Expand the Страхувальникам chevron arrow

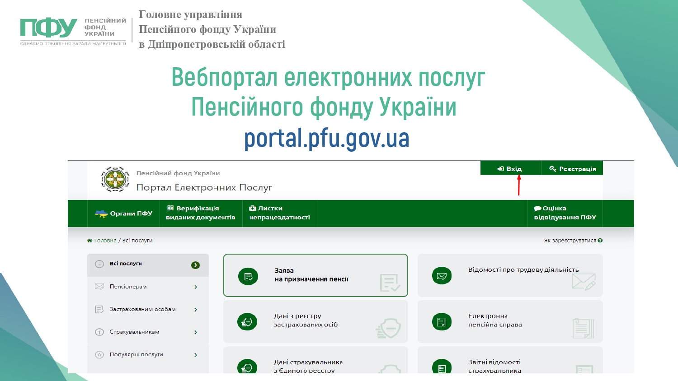click(x=196, y=332)
